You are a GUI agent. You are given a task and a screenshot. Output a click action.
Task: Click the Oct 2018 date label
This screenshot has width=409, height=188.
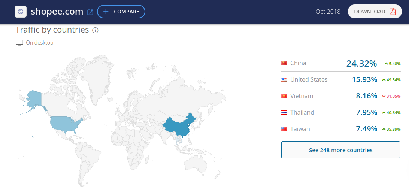coord(328,12)
